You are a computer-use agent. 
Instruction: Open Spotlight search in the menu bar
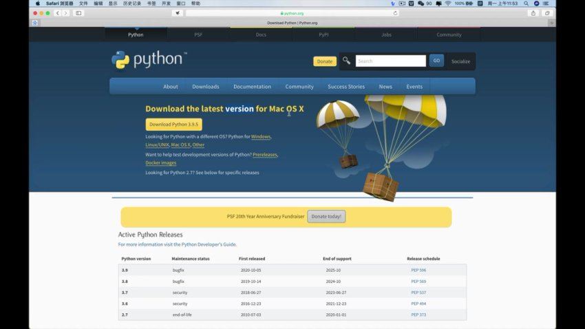pyautogui.click(x=526, y=3)
